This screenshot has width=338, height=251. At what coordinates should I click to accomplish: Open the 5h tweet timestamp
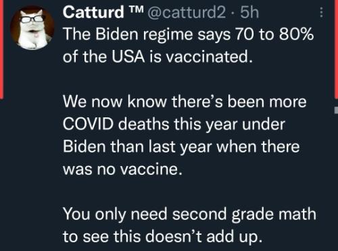click(x=249, y=12)
